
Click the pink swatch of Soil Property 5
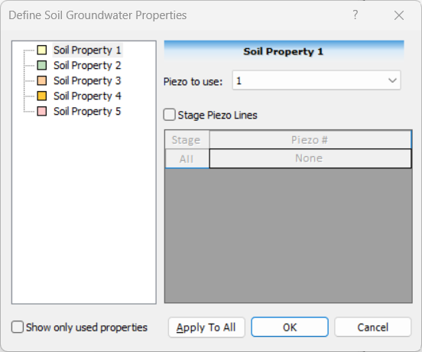pyautogui.click(x=42, y=112)
